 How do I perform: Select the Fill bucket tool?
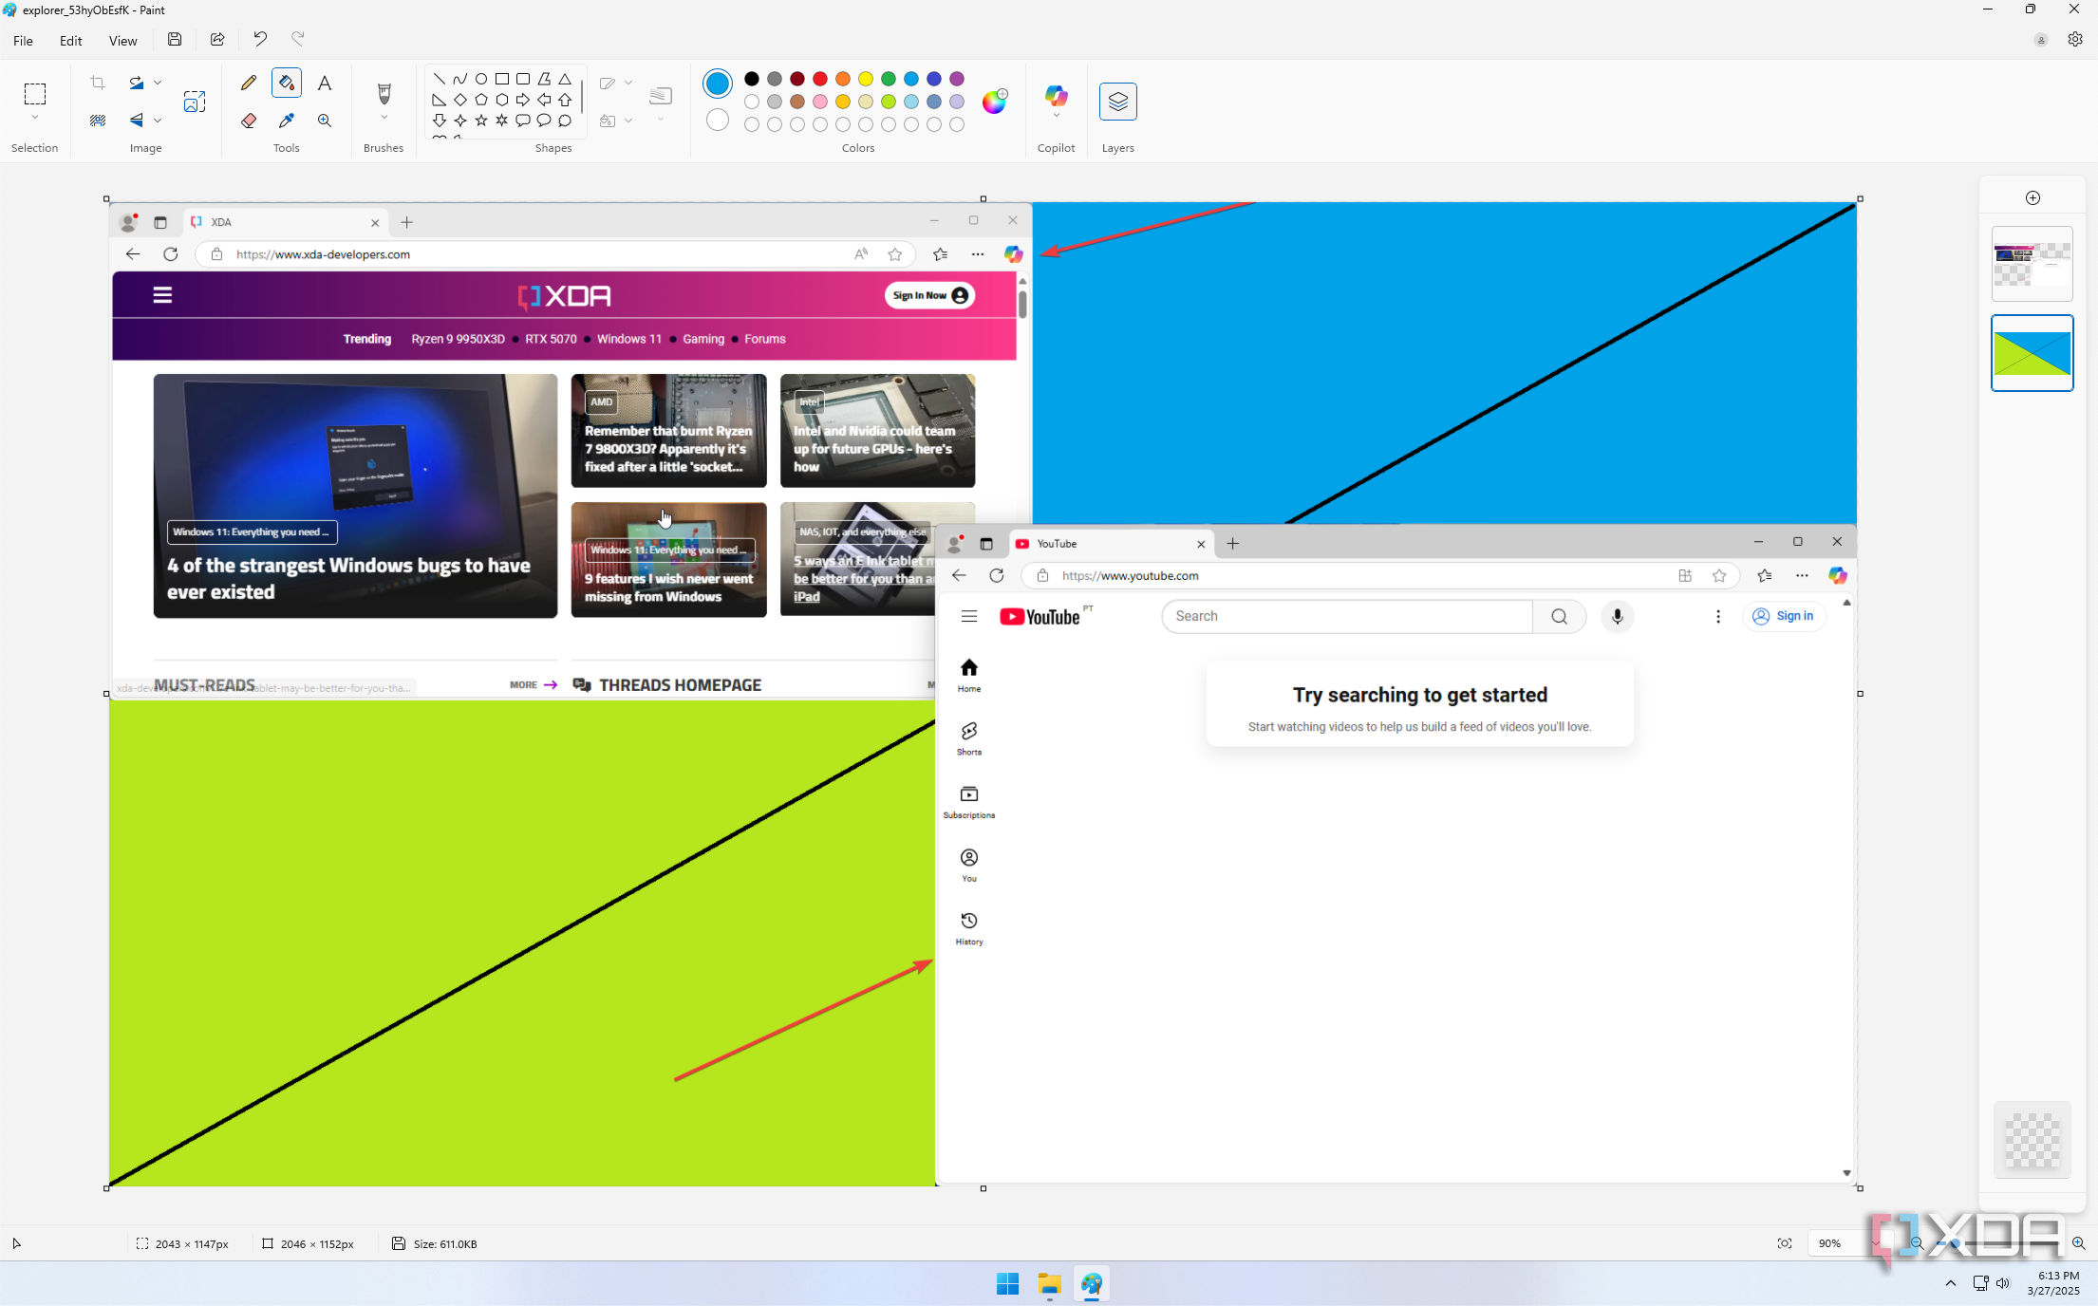[x=287, y=83]
